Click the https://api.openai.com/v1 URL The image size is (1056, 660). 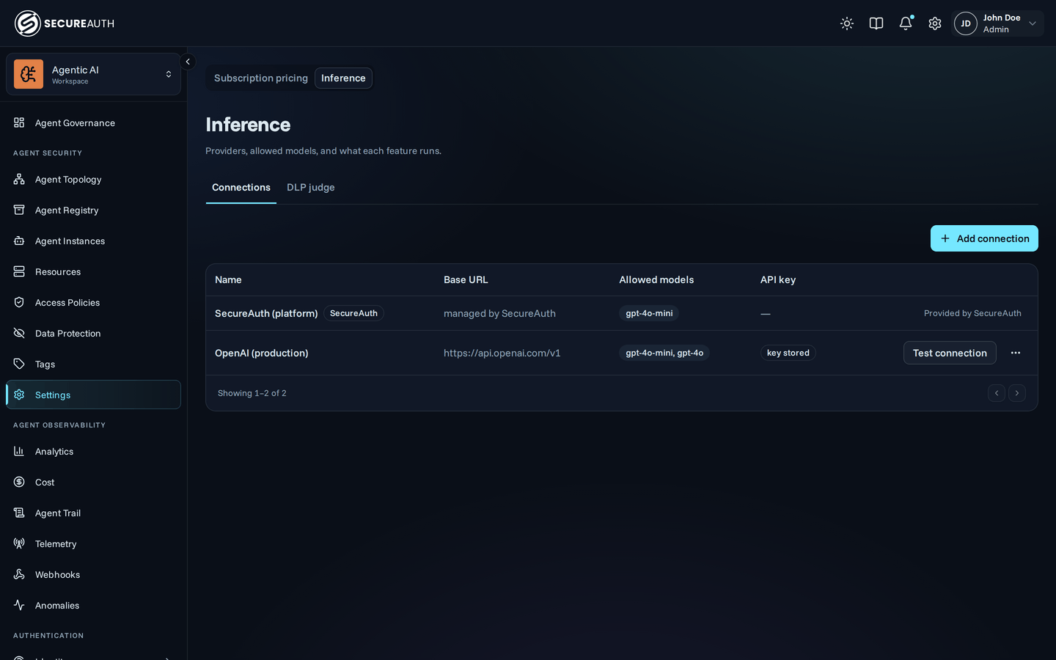[502, 353]
